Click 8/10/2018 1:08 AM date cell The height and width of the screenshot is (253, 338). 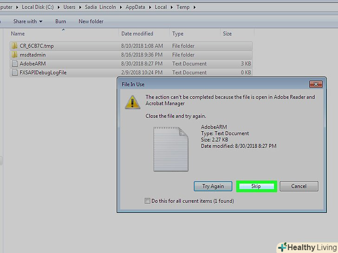pos(142,46)
